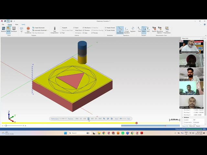Click Automatic Bookmark
This screenshot has width=207, height=155.
(x=39, y=30)
